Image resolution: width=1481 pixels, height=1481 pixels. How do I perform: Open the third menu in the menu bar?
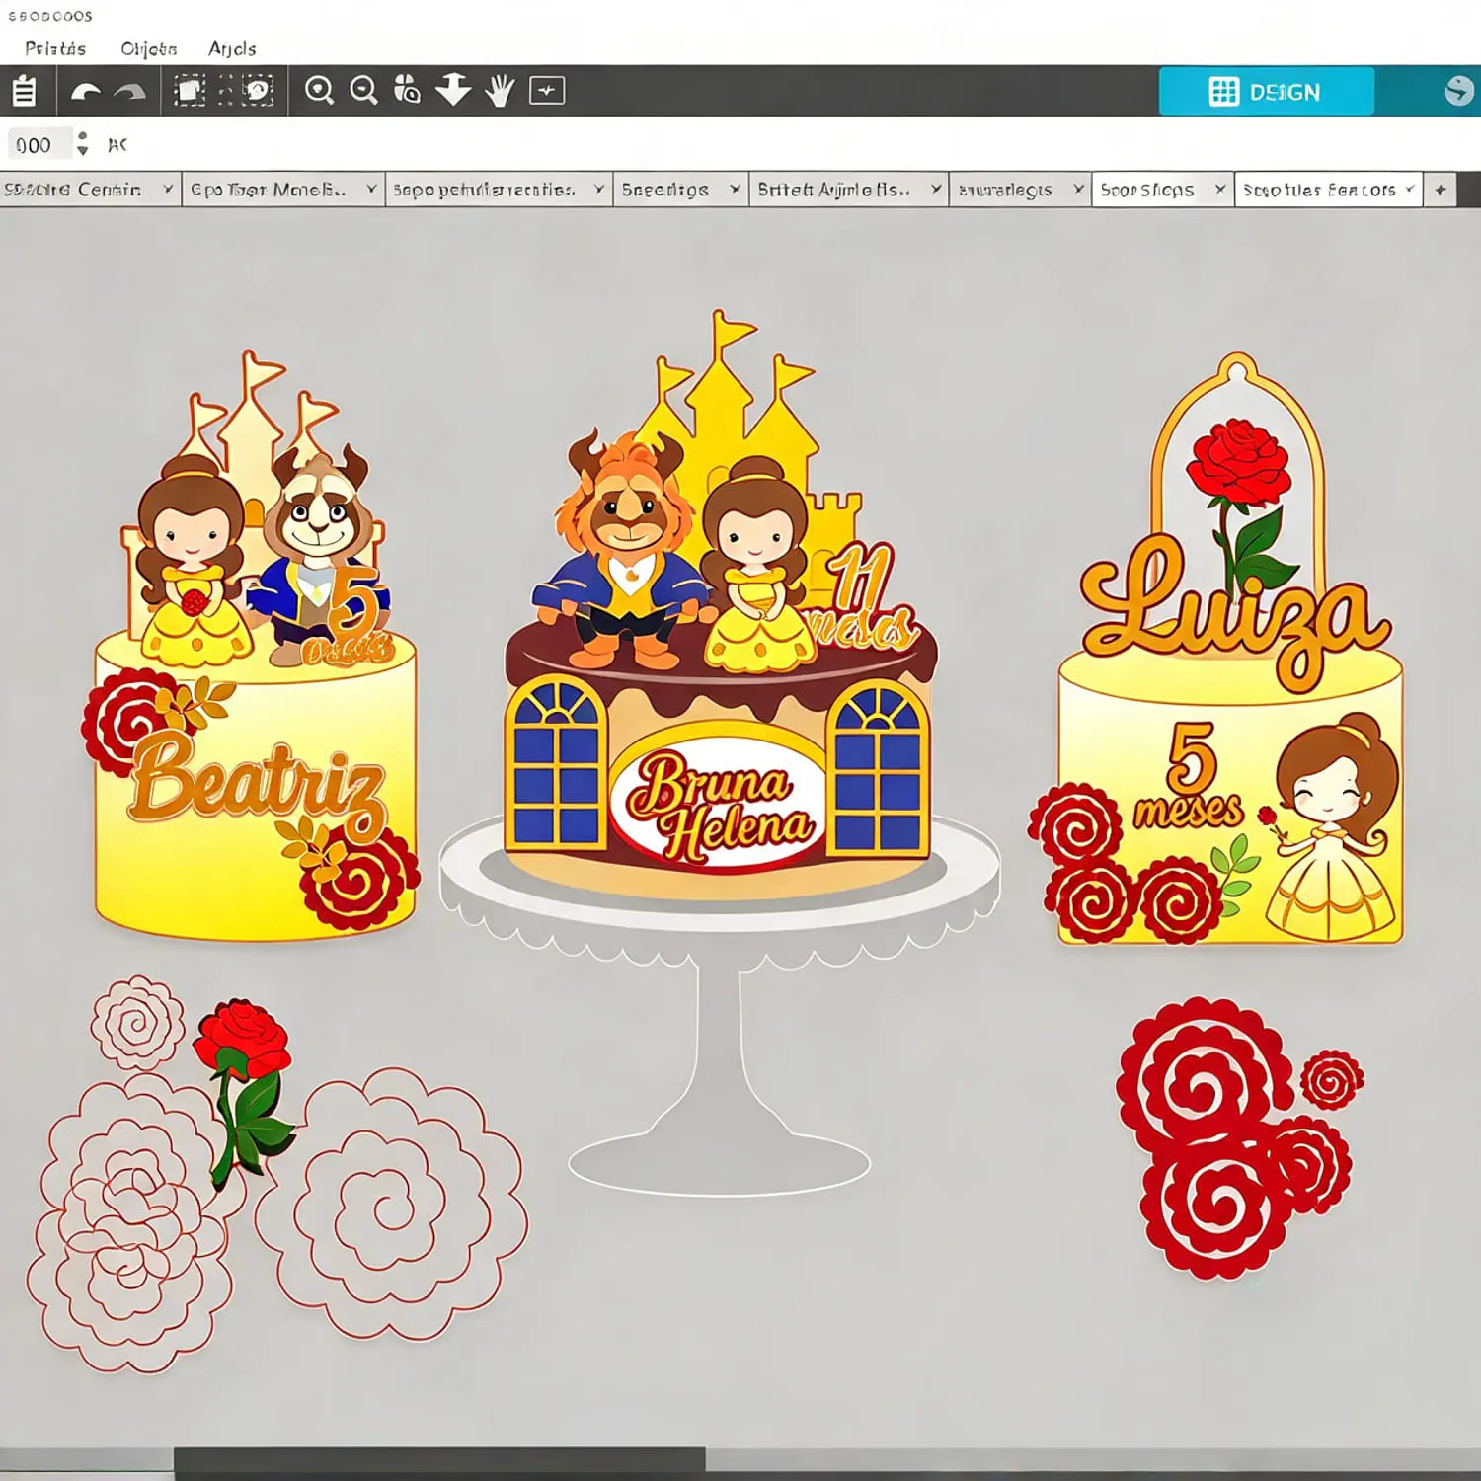point(232,48)
